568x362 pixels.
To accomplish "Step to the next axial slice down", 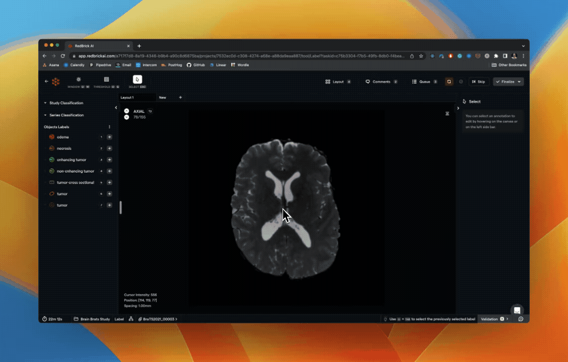I will click(127, 117).
